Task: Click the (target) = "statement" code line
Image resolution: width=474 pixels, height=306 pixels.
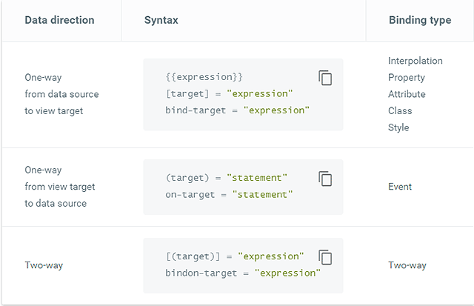Action: [x=227, y=178]
